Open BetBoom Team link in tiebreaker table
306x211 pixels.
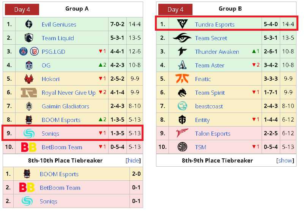(x=60, y=188)
